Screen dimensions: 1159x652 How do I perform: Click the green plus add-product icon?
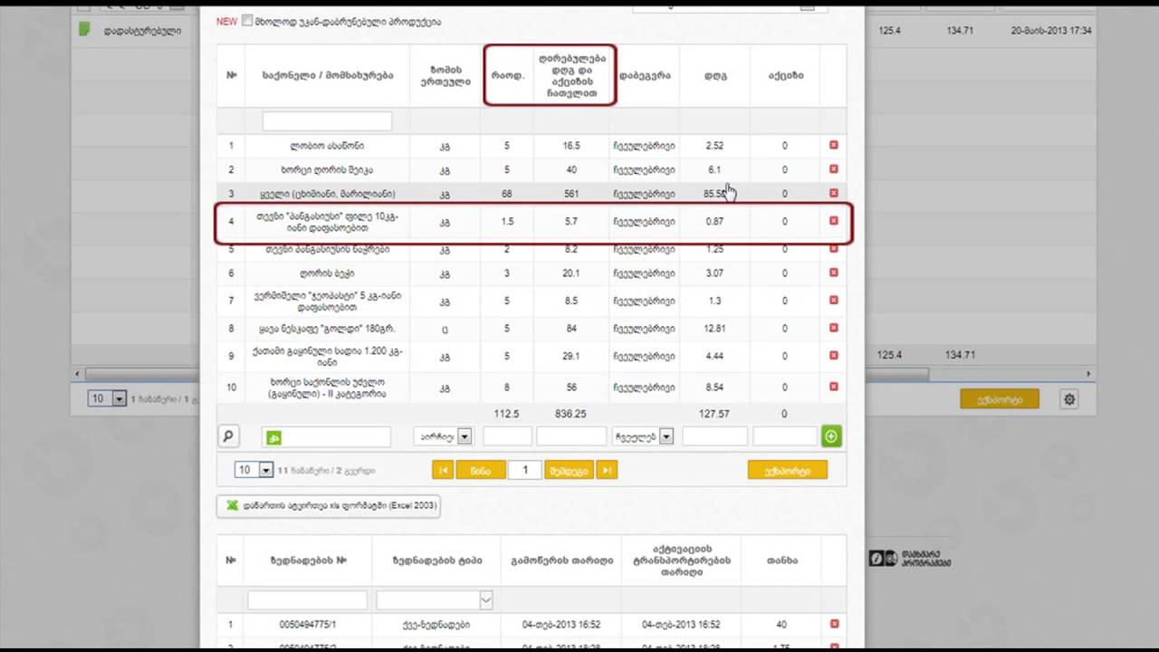831,436
